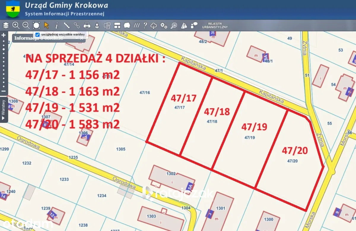The width and height of the screenshot is (356, 231).
Task: Click the full extent view icon
Action: tap(36, 26)
